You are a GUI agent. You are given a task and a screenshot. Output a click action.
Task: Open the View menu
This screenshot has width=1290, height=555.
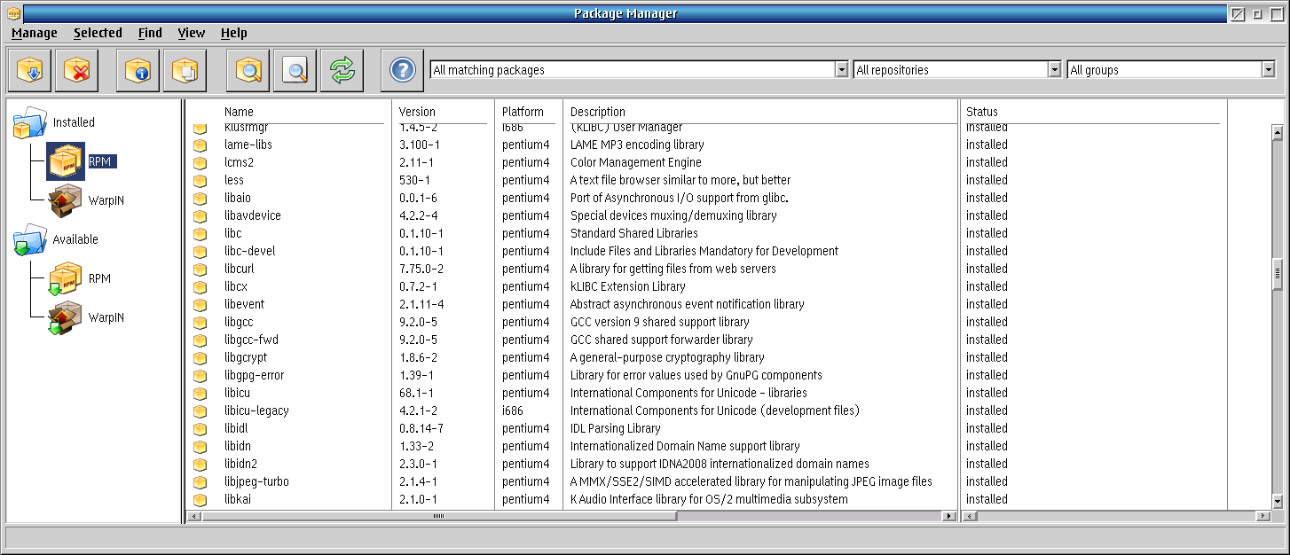coord(191,33)
